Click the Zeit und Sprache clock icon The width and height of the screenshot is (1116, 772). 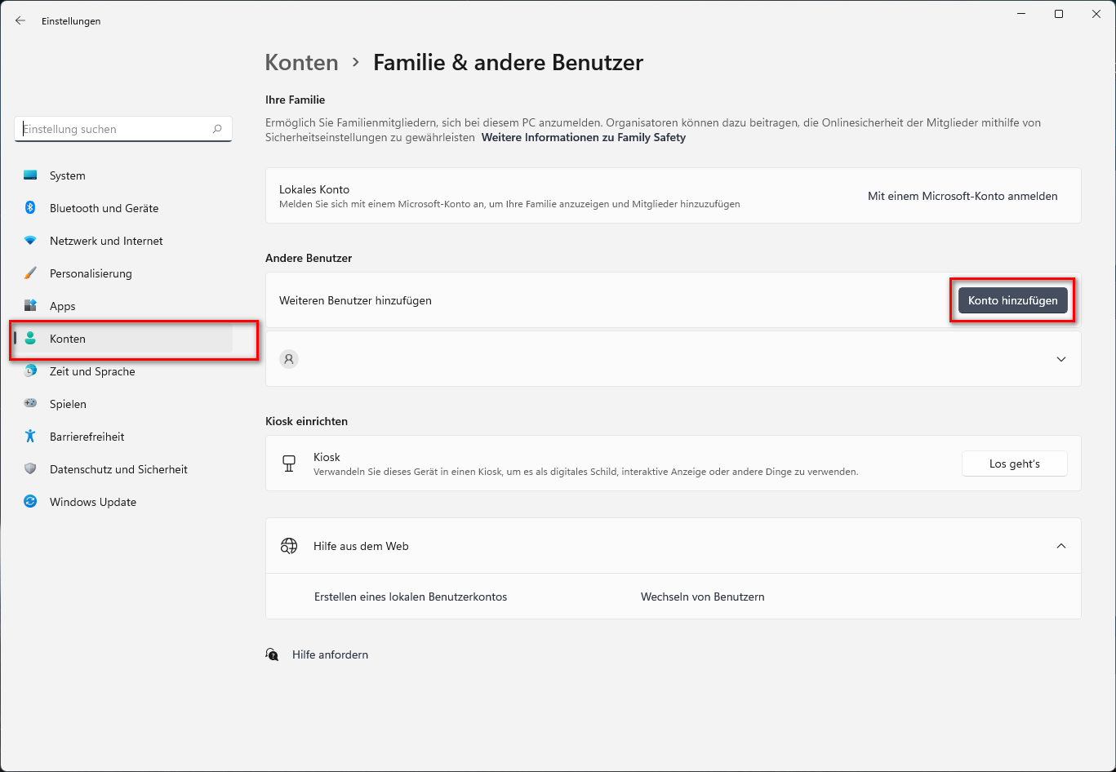[30, 371]
